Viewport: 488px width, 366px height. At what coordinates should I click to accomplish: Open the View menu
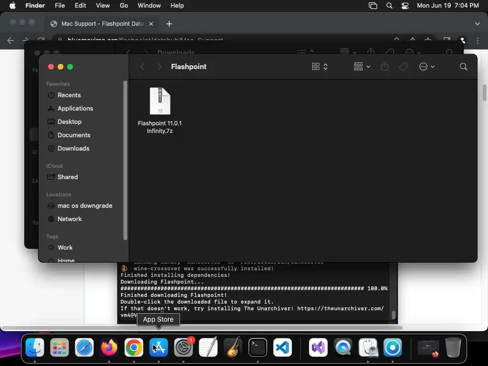tap(103, 6)
